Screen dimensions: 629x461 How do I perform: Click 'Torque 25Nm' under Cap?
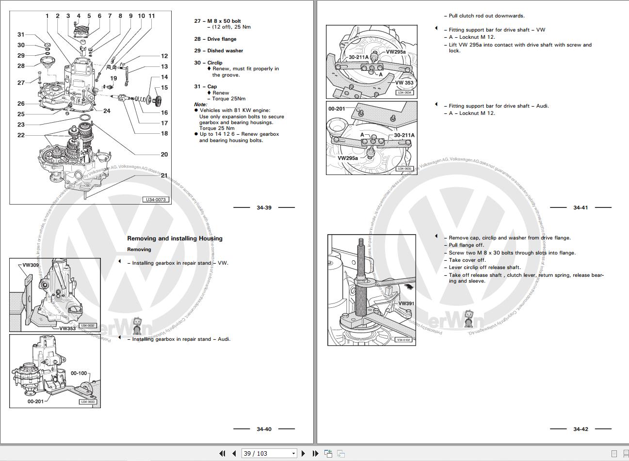pos(226,98)
